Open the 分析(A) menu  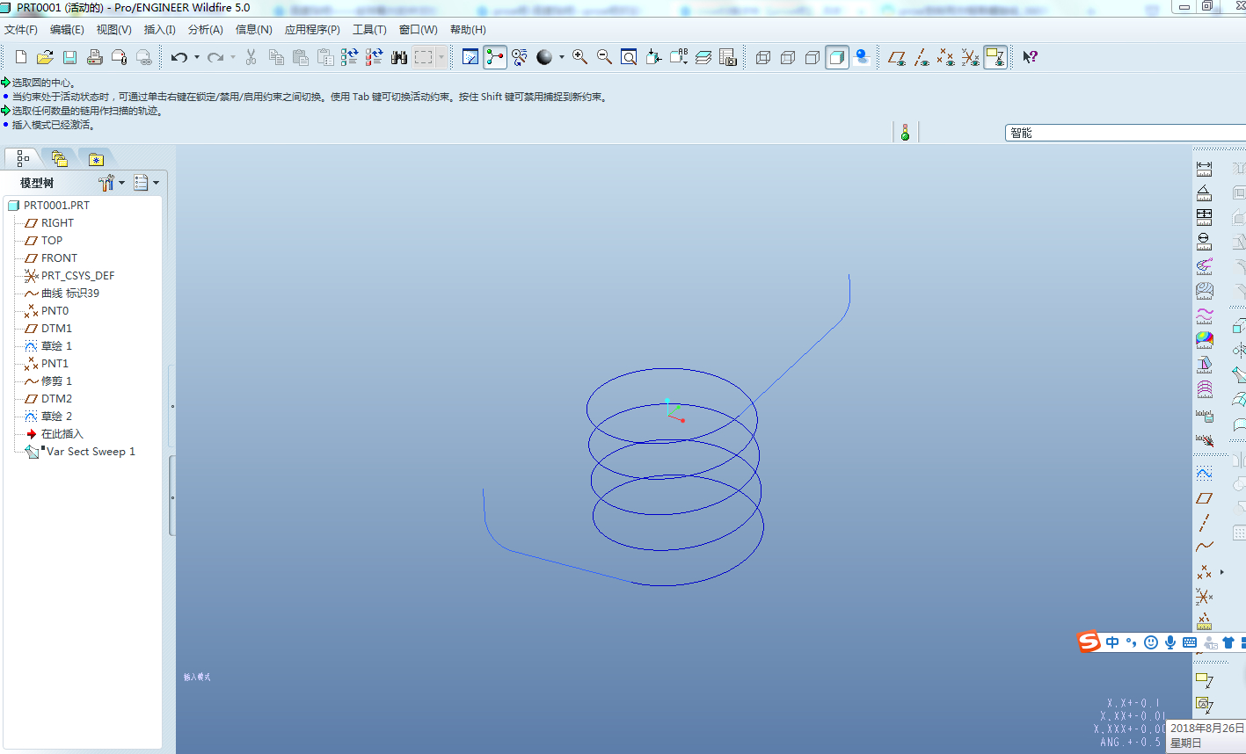coord(205,29)
